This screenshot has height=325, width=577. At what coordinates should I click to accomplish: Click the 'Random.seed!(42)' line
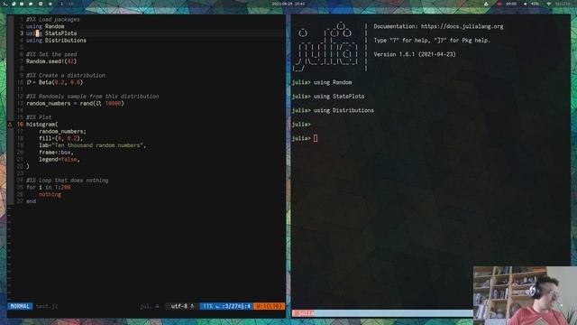click(x=51, y=61)
